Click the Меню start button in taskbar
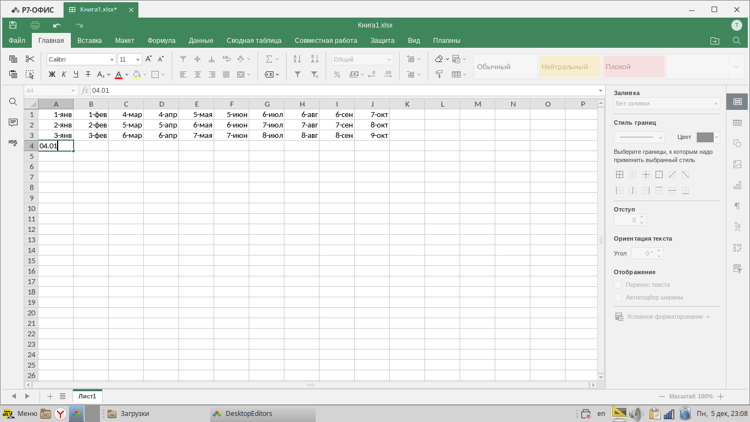 pyautogui.click(x=20, y=414)
